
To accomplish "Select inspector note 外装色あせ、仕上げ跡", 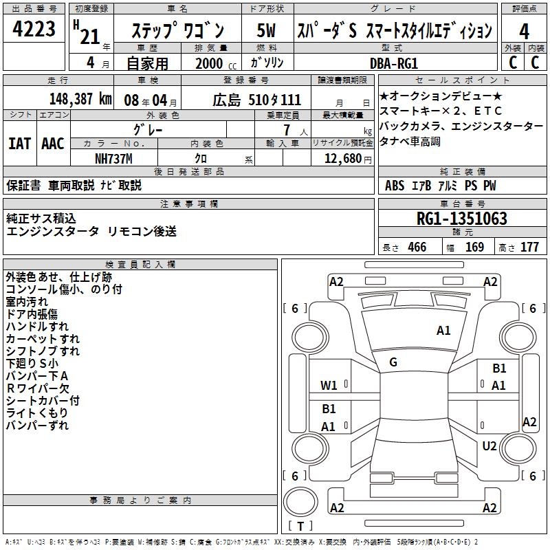I will click(59, 277).
